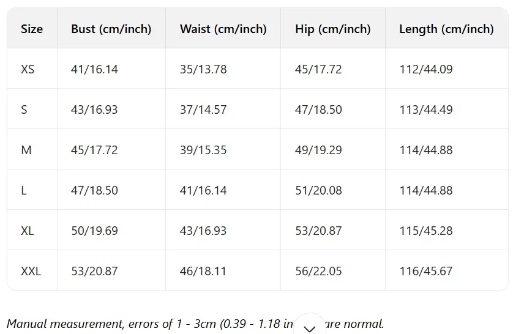
Task: Select the XS size row label
Action: click(28, 69)
